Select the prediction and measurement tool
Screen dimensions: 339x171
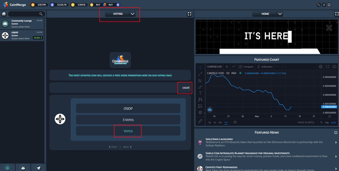click(200, 106)
